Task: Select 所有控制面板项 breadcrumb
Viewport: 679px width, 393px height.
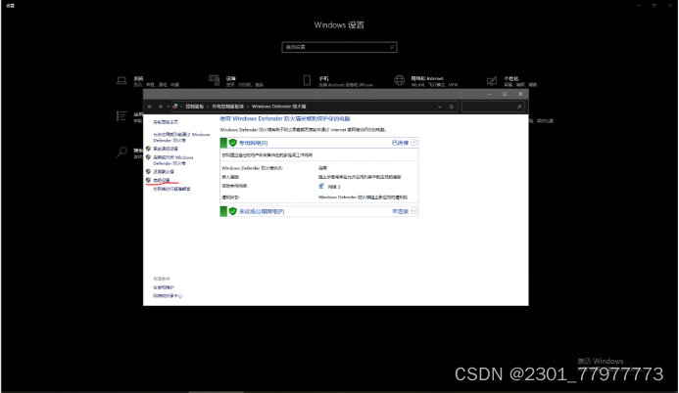Action: click(x=227, y=107)
